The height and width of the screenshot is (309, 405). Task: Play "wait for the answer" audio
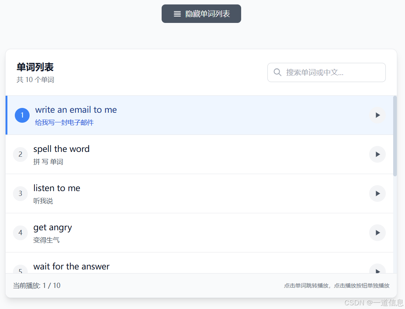[x=377, y=268]
